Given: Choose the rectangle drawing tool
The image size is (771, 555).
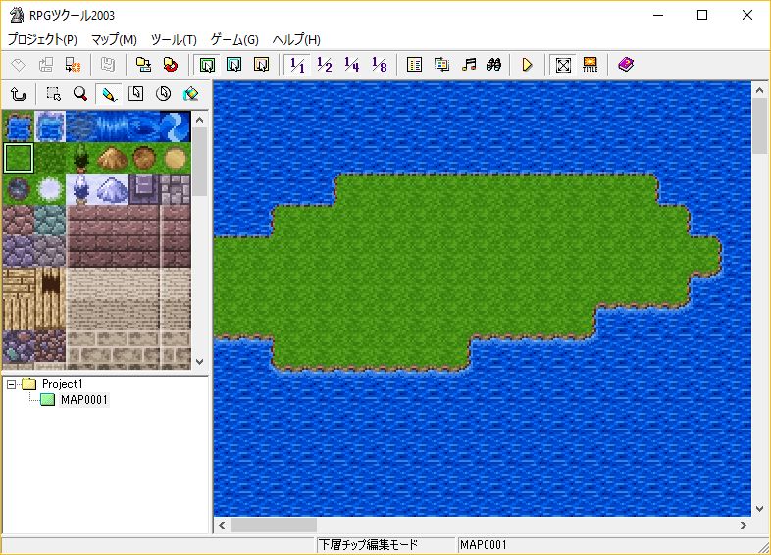Looking at the screenshot, I should [x=136, y=94].
